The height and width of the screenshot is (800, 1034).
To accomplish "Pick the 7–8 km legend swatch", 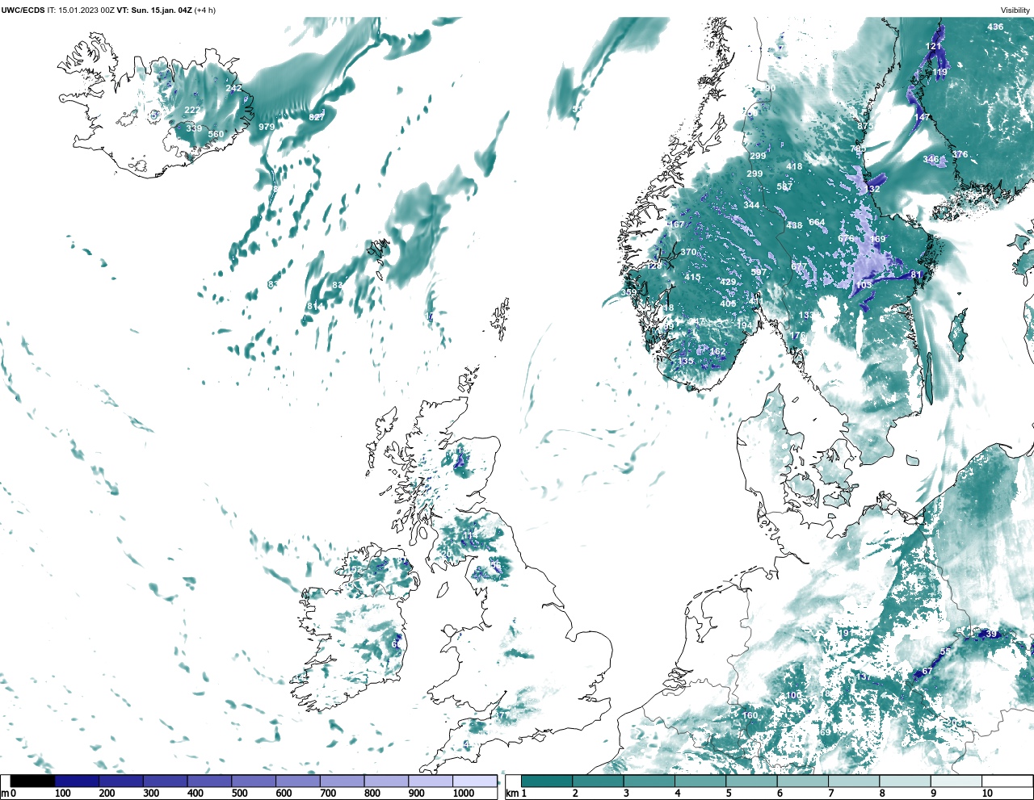I will [x=854, y=781].
